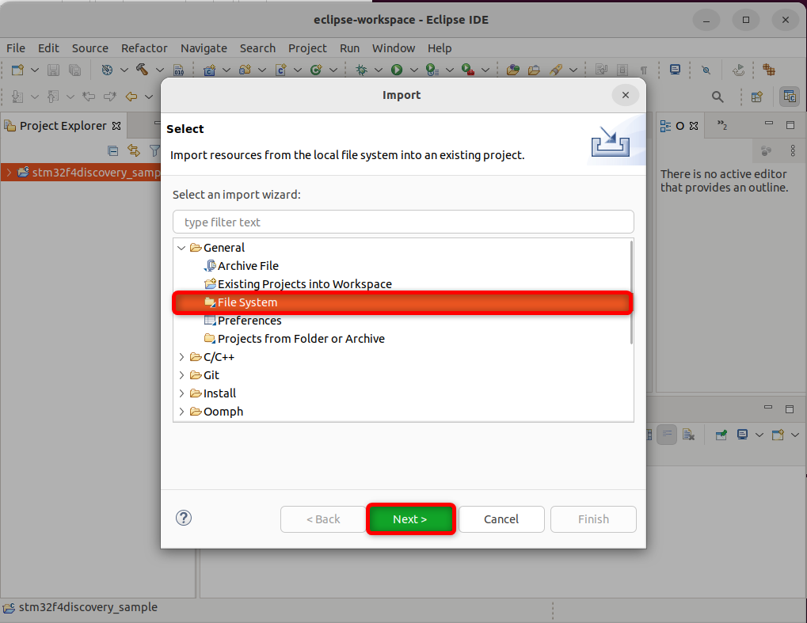The image size is (807, 623).
Task: Click the Next > button
Action: [410, 519]
